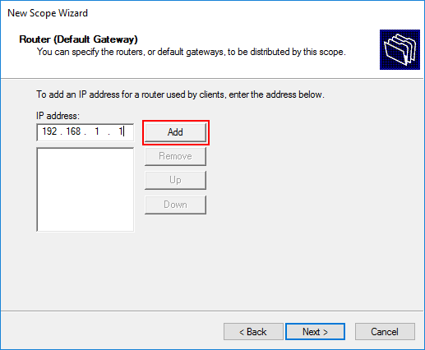Viewport: 425px width, 350px height.
Task: Click the folders icon in the wizard header
Action: point(400,49)
